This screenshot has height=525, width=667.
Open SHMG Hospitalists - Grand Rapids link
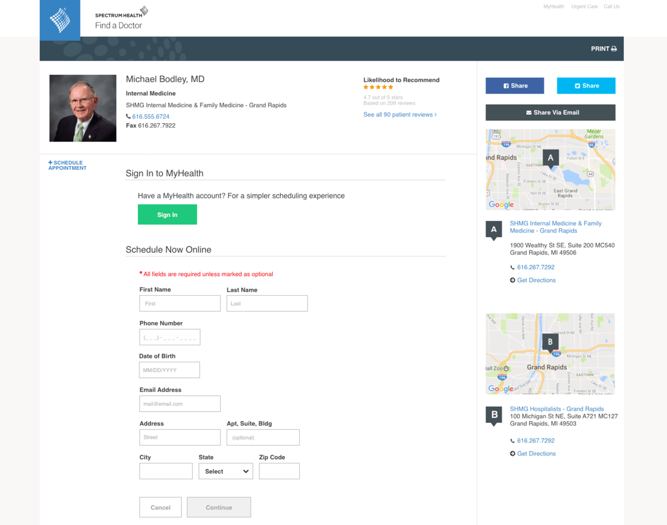tap(557, 409)
